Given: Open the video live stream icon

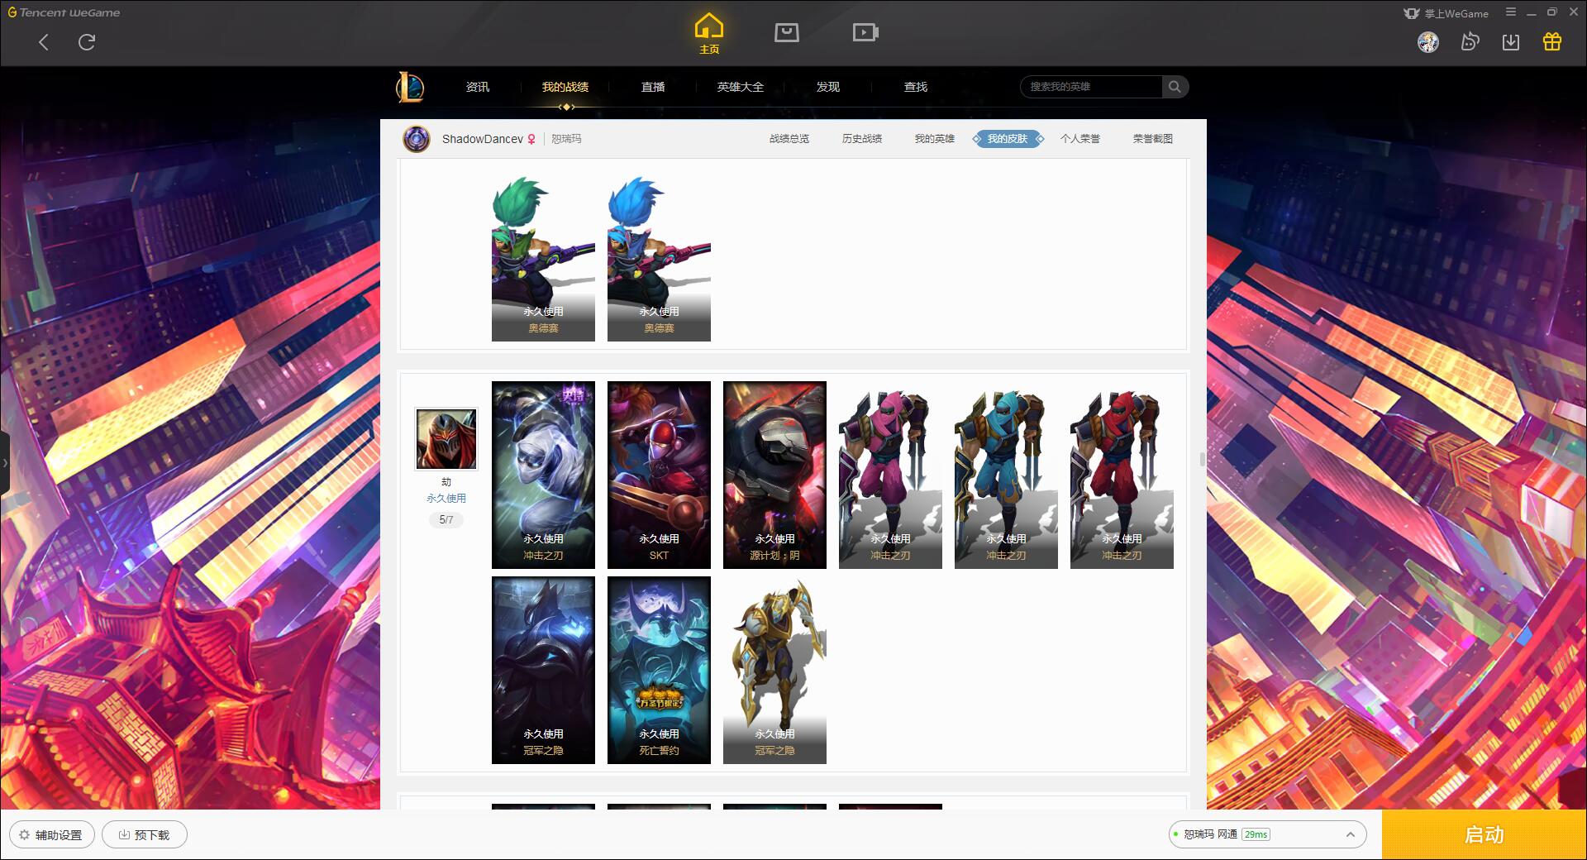Looking at the screenshot, I should pyautogui.click(x=865, y=32).
